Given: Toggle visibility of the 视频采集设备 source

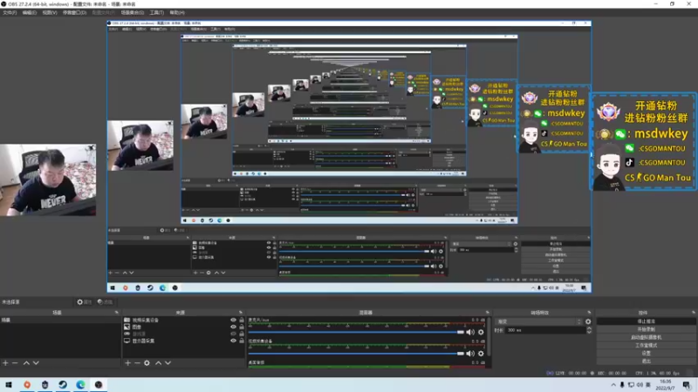Looking at the screenshot, I should (x=233, y=320).
